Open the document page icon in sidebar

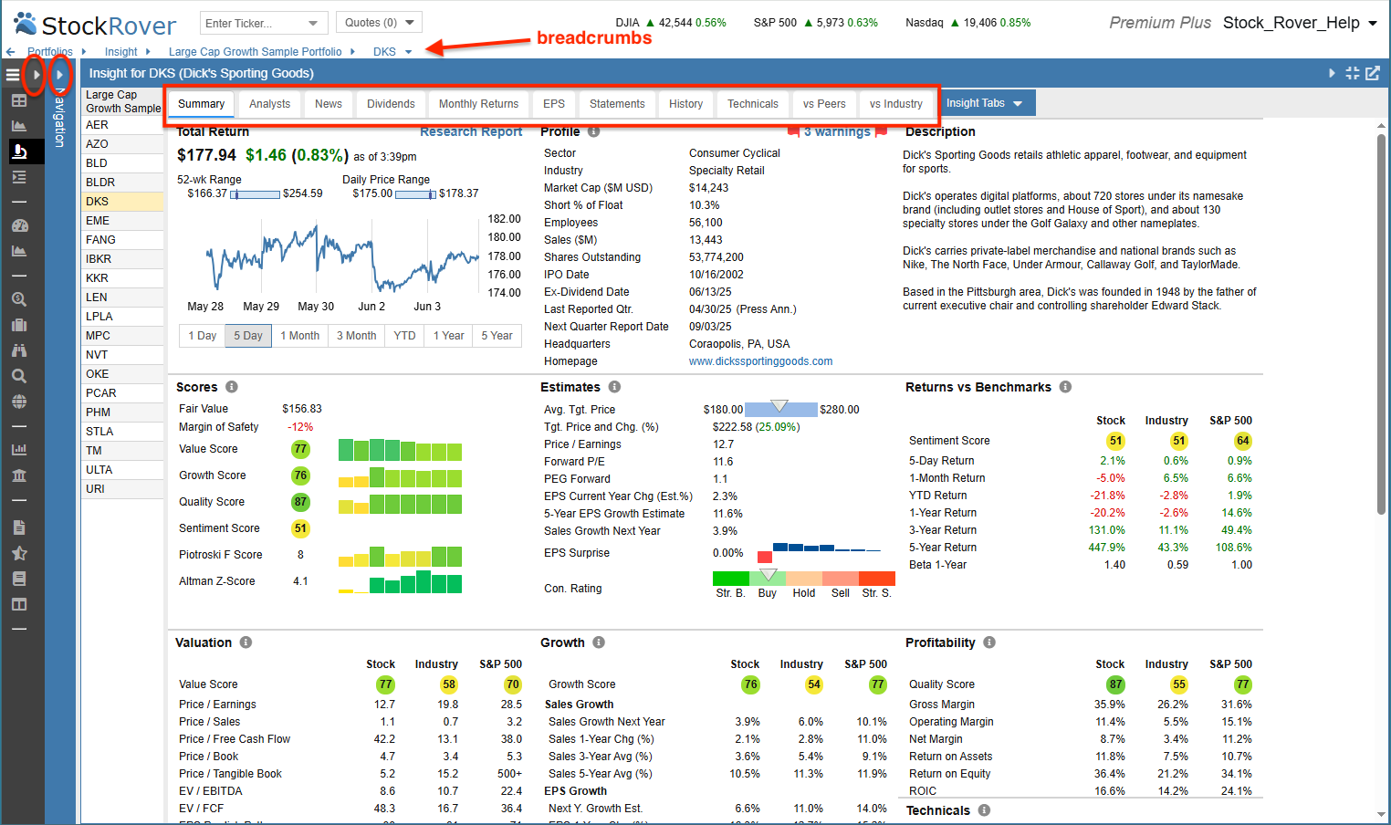pyautogui.click(x=19, y=527)
